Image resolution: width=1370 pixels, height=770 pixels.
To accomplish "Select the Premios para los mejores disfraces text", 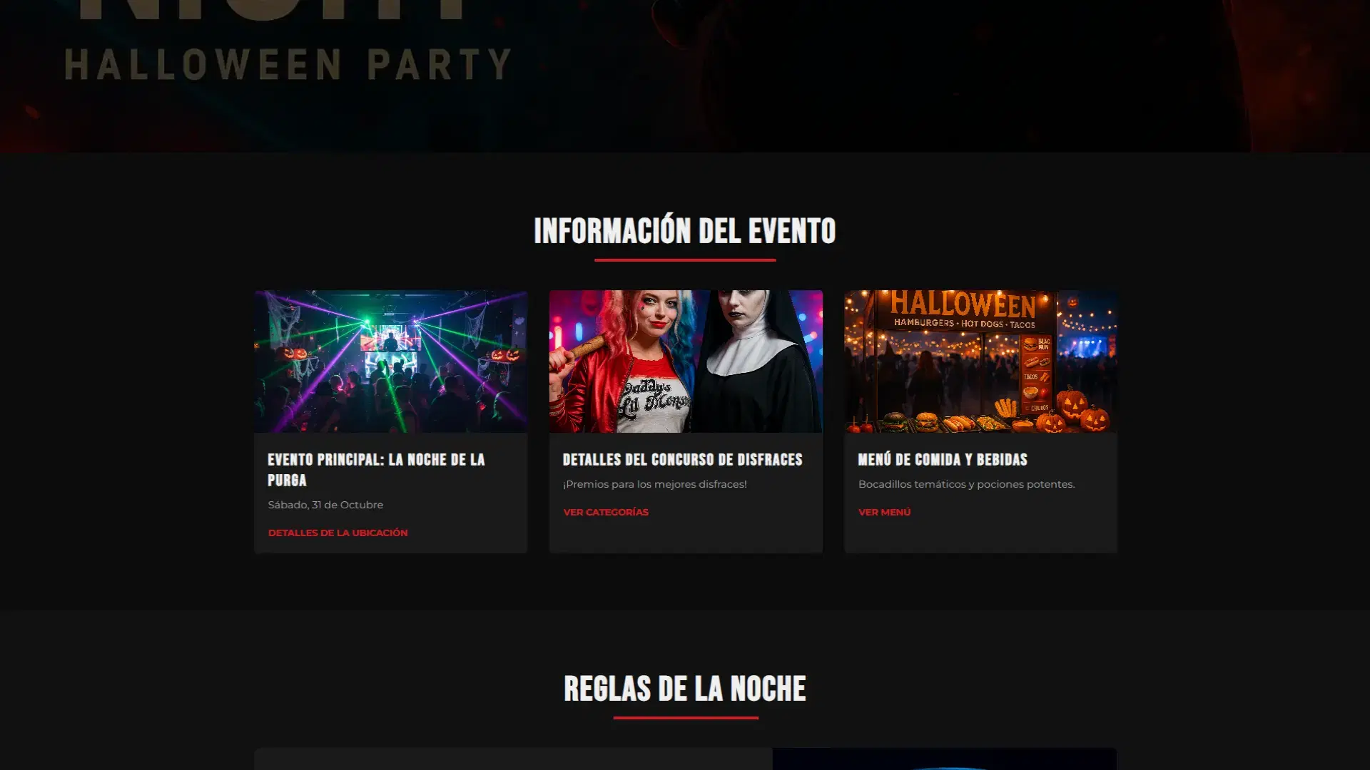I will click(x=654, y=484).
